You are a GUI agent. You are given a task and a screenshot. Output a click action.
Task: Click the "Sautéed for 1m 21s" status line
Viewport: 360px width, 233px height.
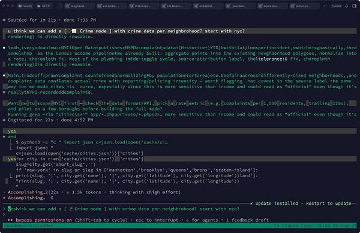coord(49,20)
